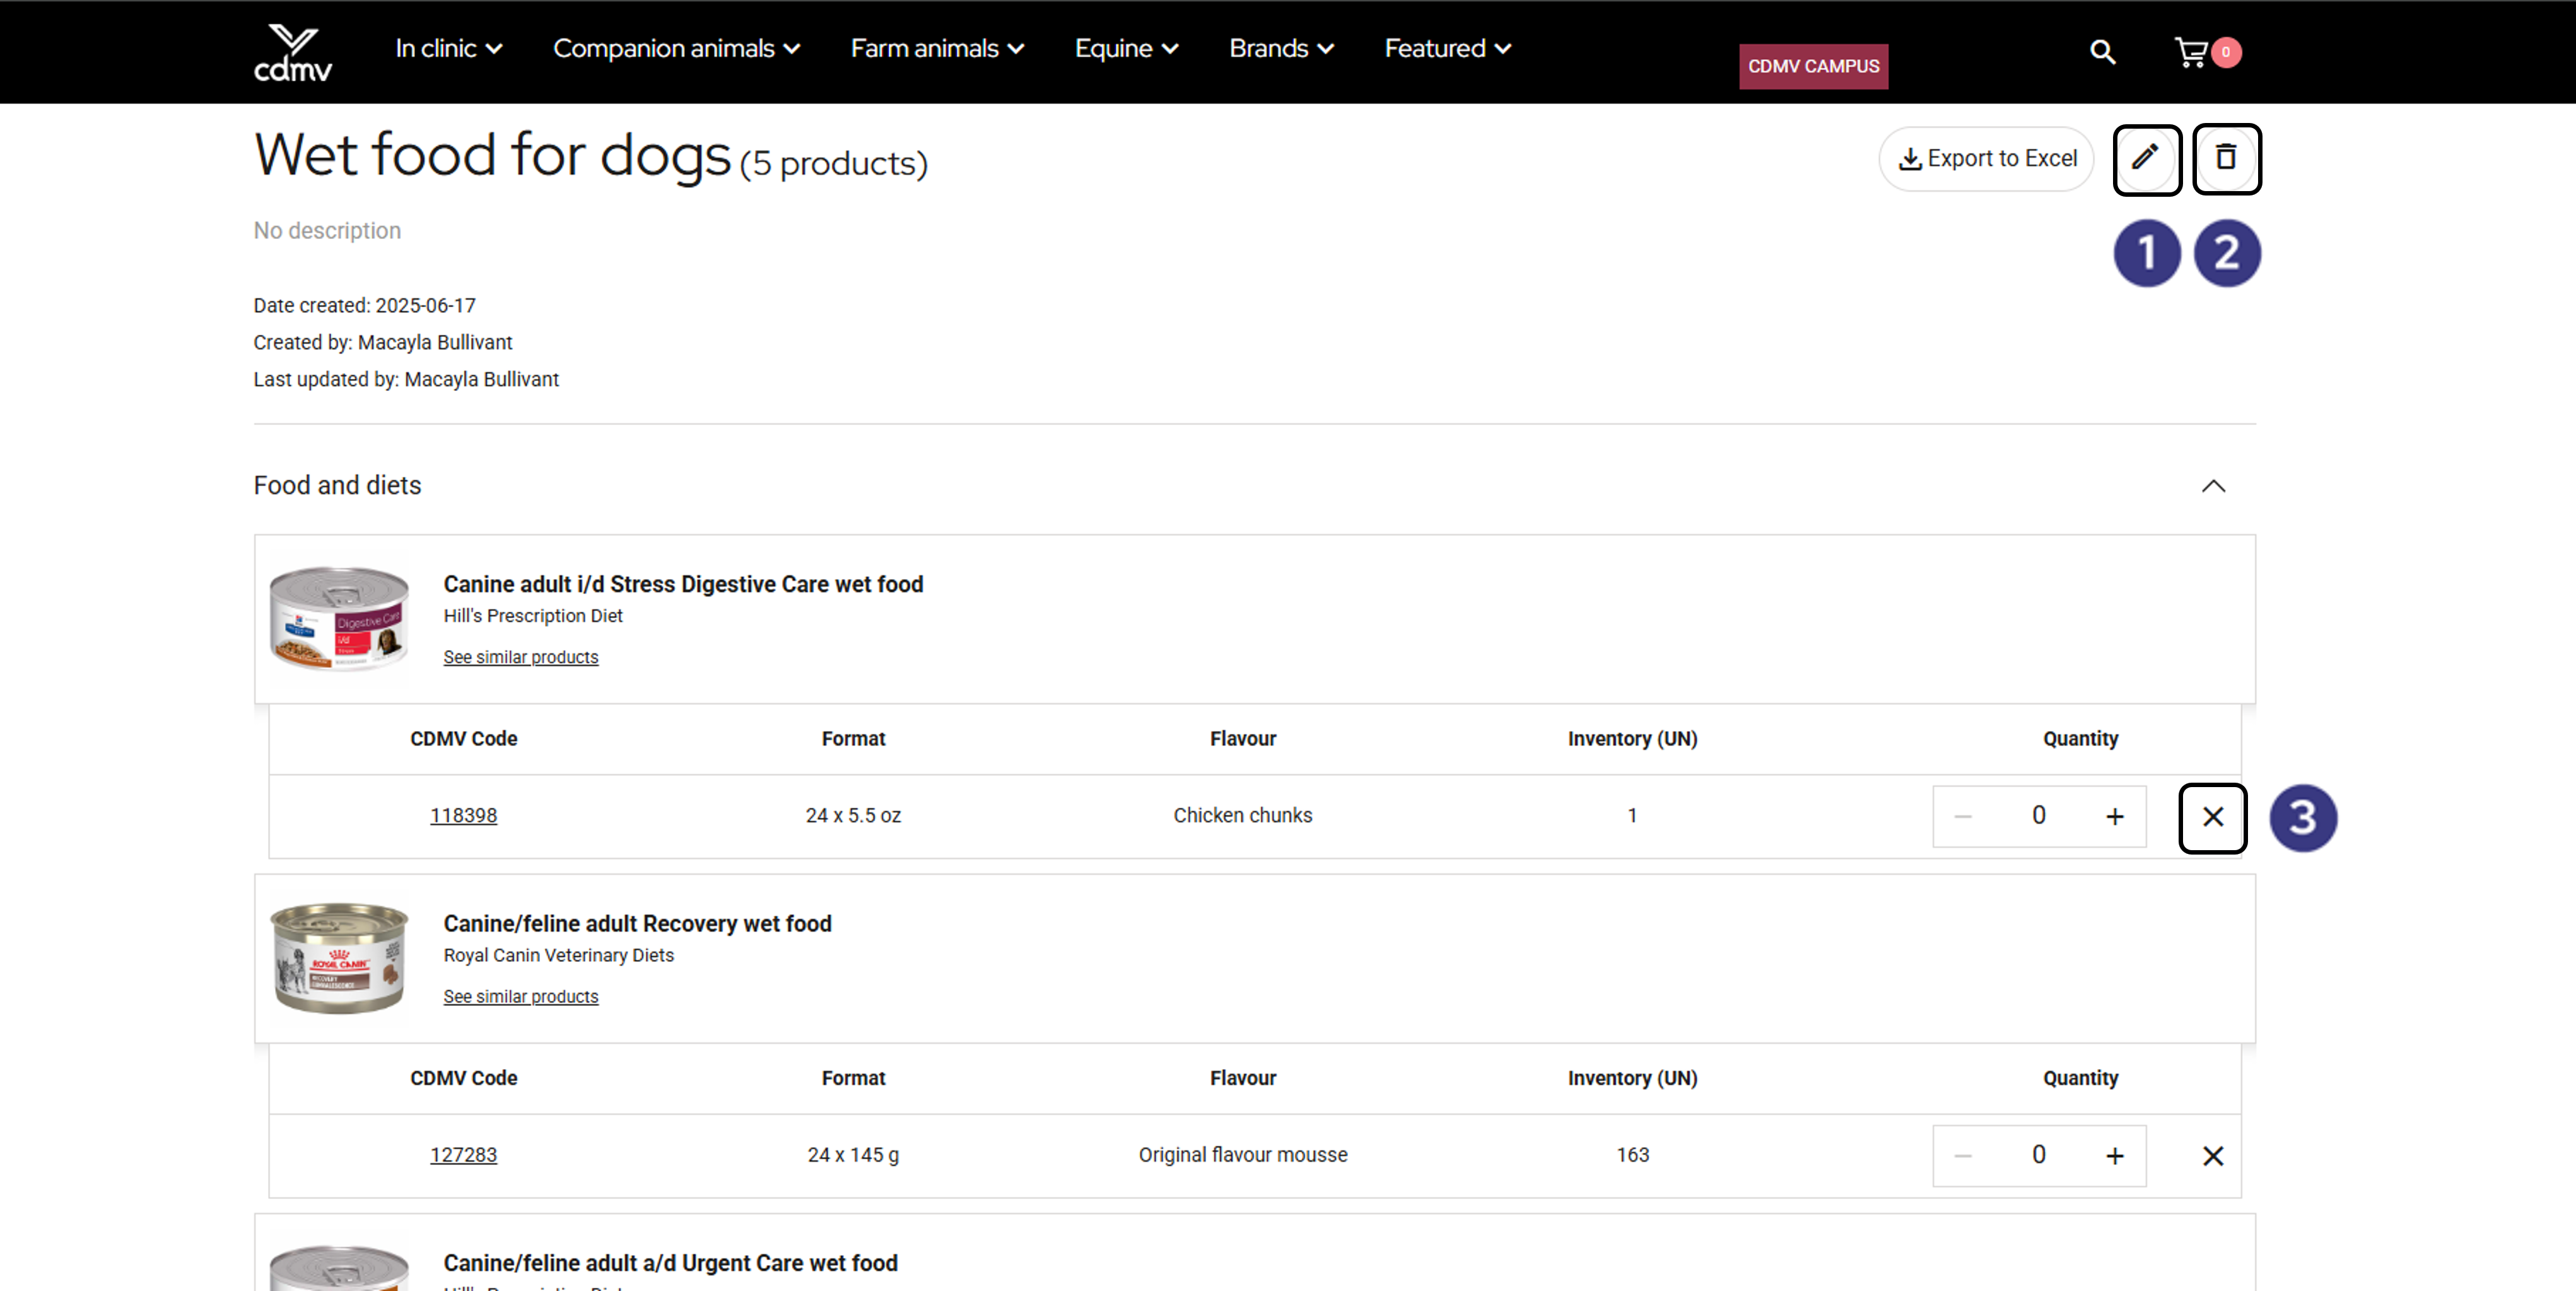Edit the list with the pencil icon

[2146, 158]
